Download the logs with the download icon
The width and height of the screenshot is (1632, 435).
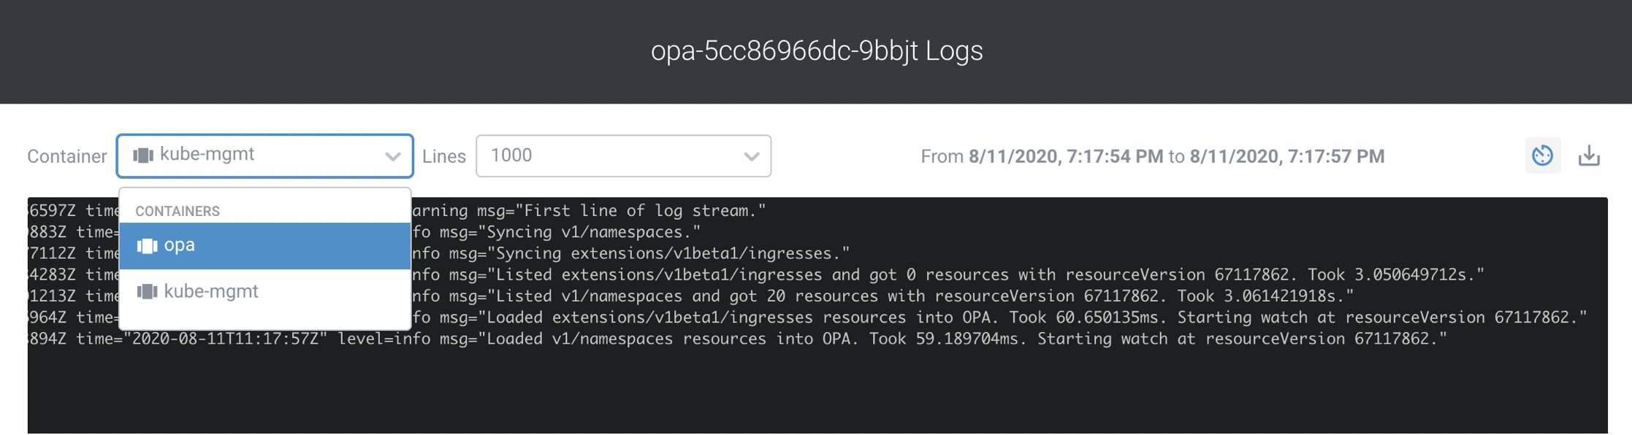(x=1589, y=155)
